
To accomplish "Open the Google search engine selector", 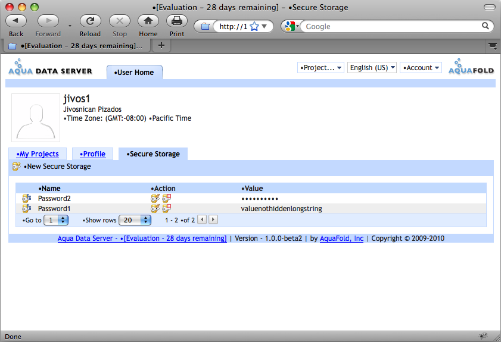I will [291, 26].
